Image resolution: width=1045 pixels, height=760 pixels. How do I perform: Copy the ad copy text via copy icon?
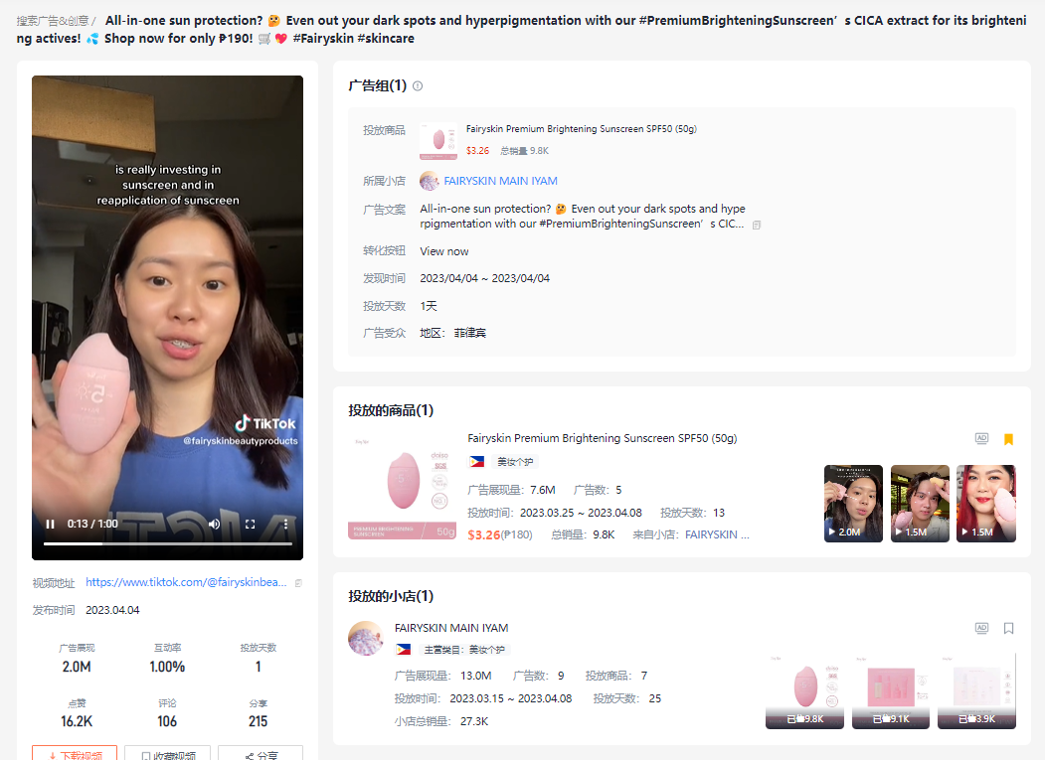tap(757, 226)
